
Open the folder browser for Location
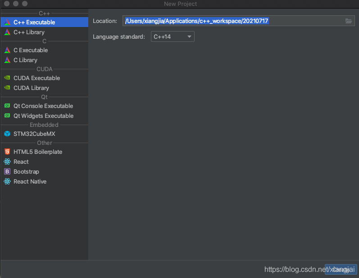349,21
